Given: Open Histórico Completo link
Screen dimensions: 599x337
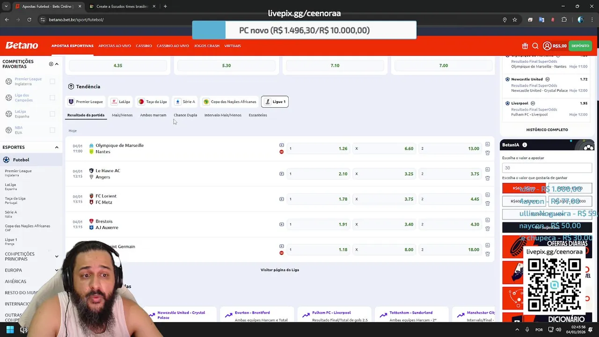Looking at the screenshot, I should click(547, 130).
